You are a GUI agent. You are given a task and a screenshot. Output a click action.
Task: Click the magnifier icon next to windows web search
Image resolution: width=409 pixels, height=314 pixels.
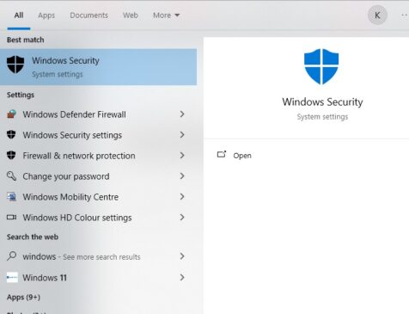point(11,256)
